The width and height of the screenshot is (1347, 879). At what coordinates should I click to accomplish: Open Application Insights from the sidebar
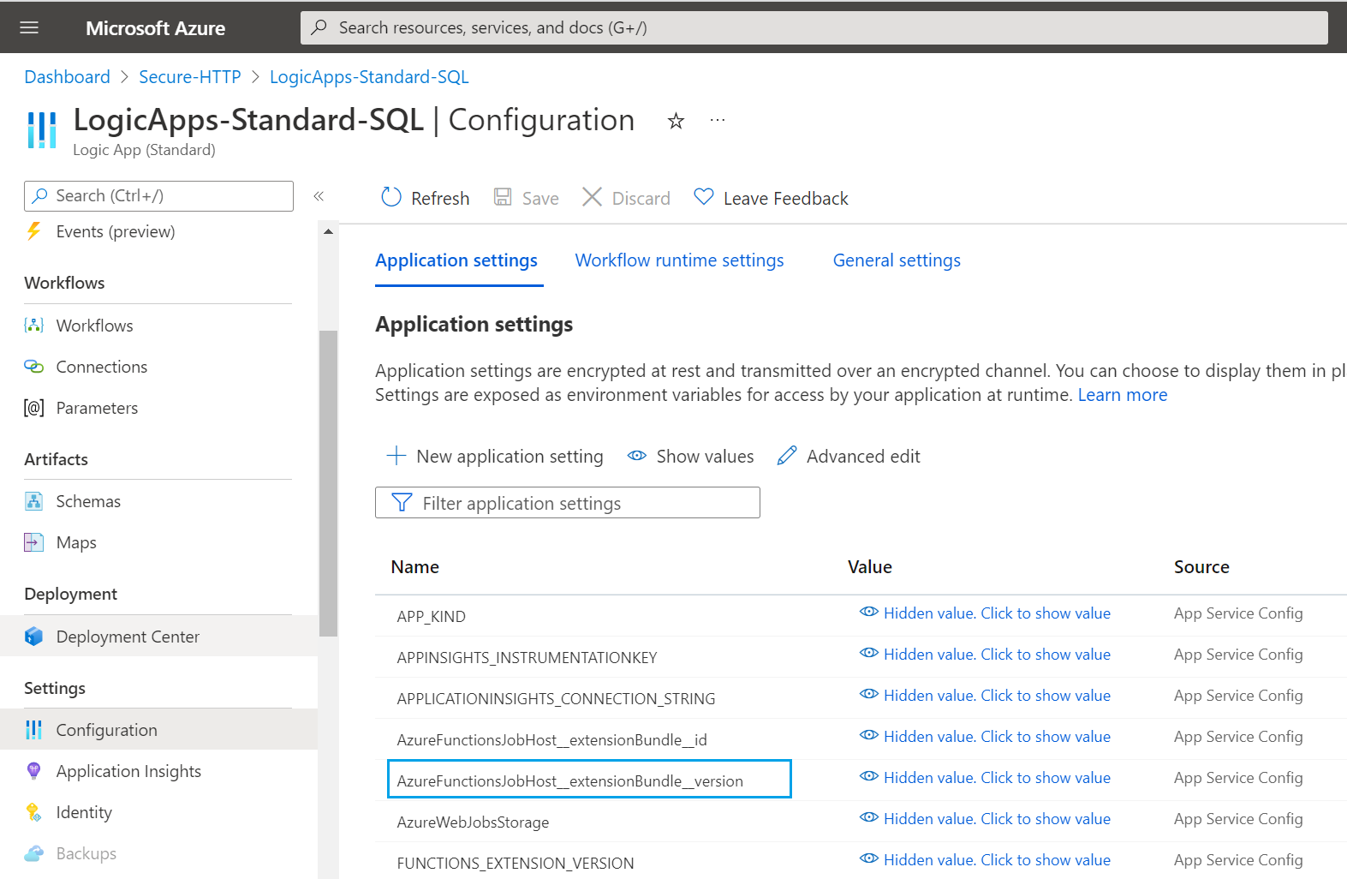coord(128,771)
